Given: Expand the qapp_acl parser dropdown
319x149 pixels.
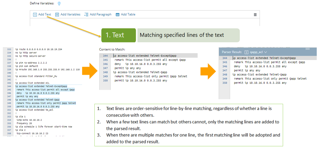Looking at the screenshot, I should pos(266,52).
